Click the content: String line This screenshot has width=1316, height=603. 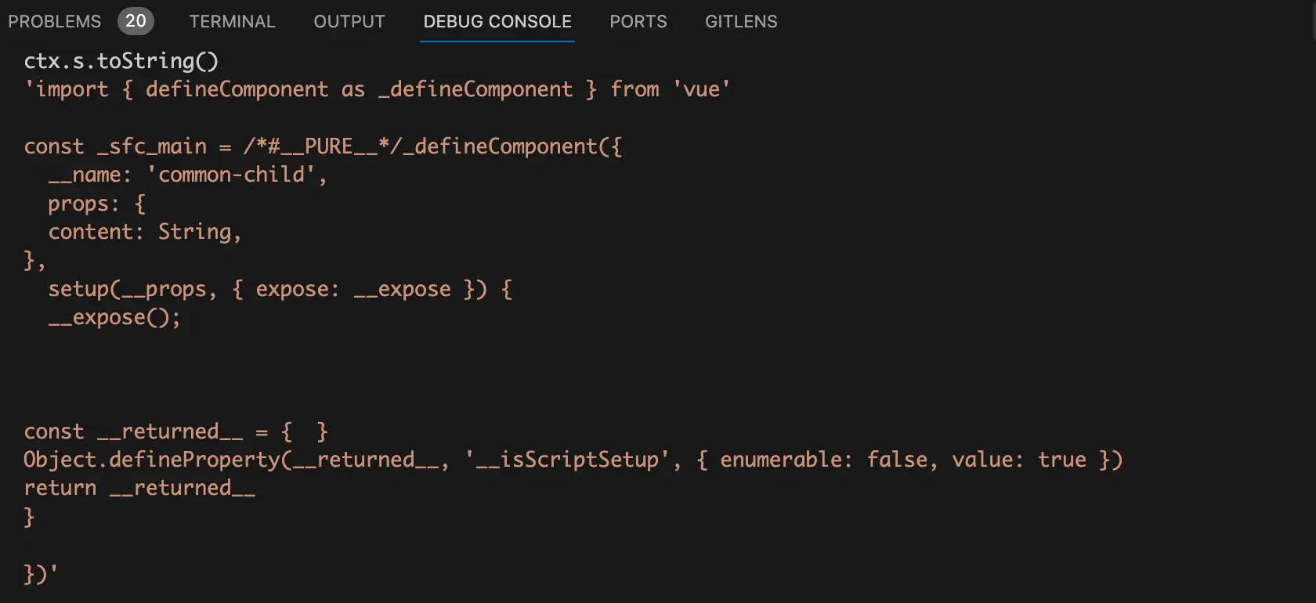(x=144, y=232)
